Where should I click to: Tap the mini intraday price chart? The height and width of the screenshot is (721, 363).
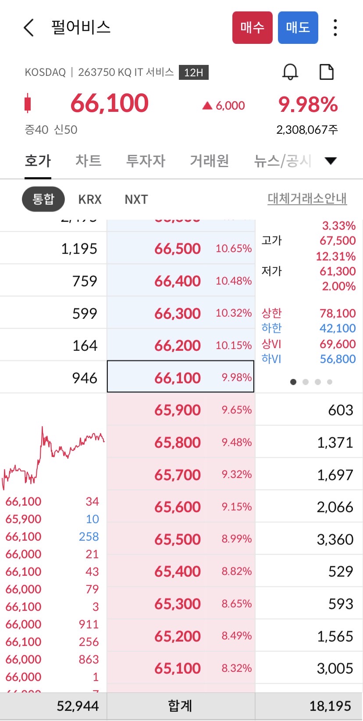[53, 457]
